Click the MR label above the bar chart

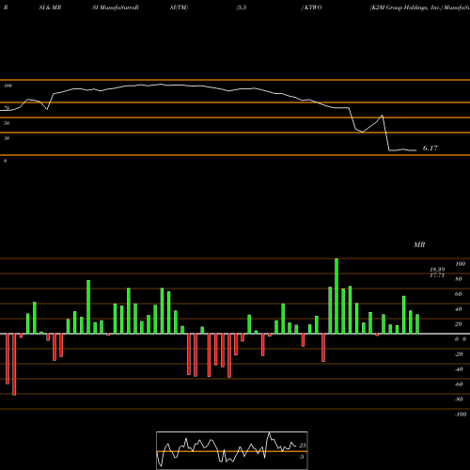tap(419, 244)
